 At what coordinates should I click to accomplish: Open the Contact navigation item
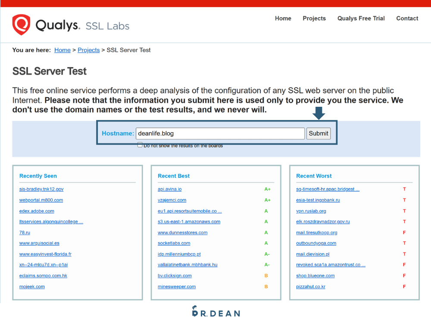click(407, 19)
